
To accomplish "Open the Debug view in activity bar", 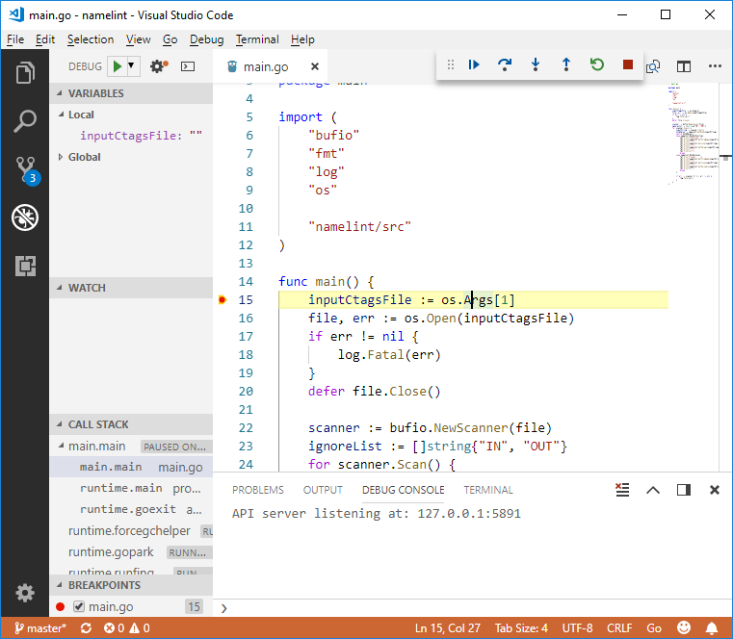I will pos(25,217).
